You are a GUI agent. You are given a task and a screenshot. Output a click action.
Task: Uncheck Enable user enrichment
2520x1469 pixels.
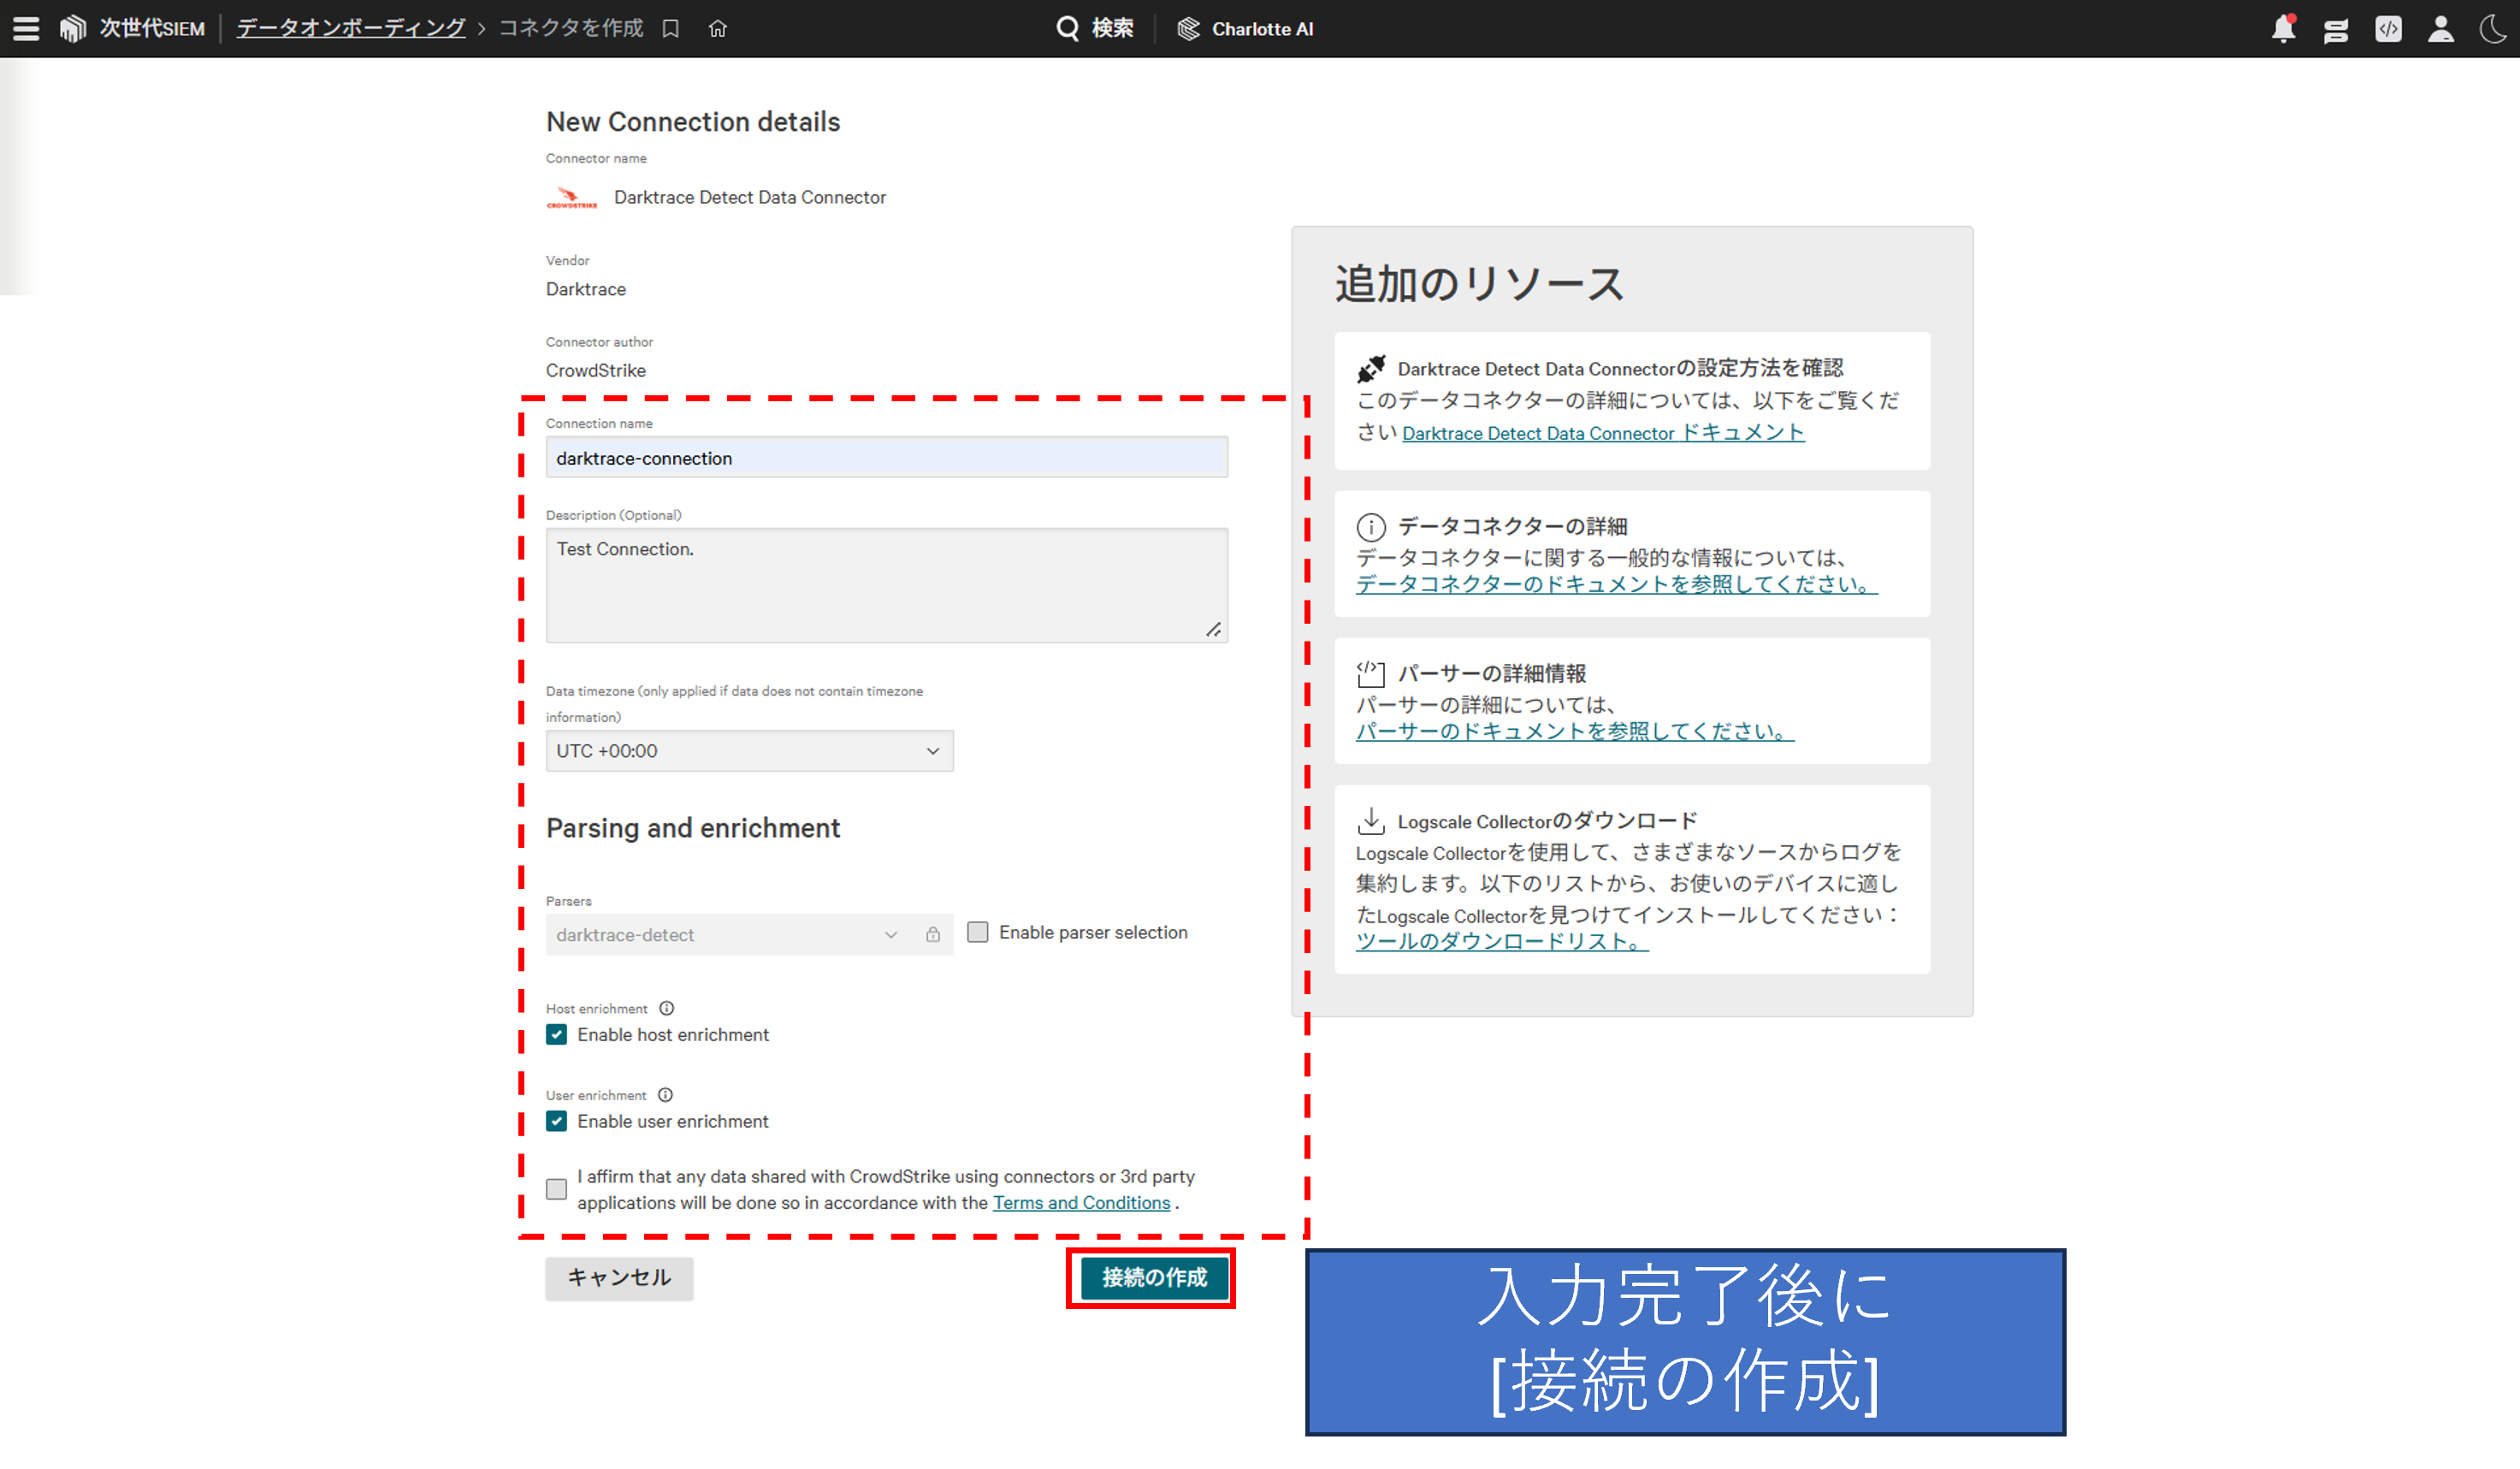pyautogui.click(x=557, y=1122)
